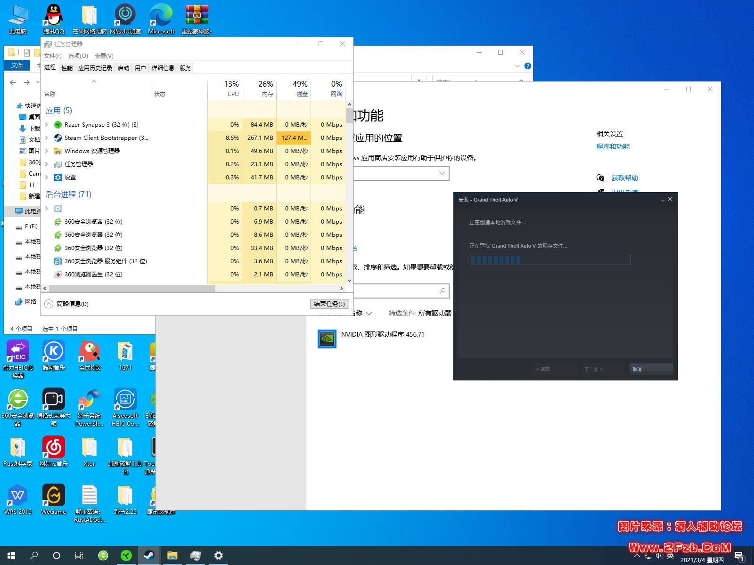
Task: Click 结束任务 button
Action: pos(329,304)
